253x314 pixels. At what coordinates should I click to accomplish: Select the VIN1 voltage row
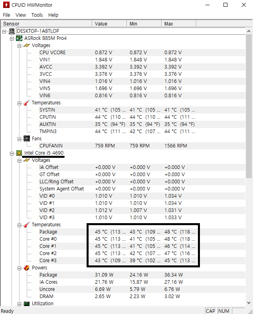(x=142, y=60)
